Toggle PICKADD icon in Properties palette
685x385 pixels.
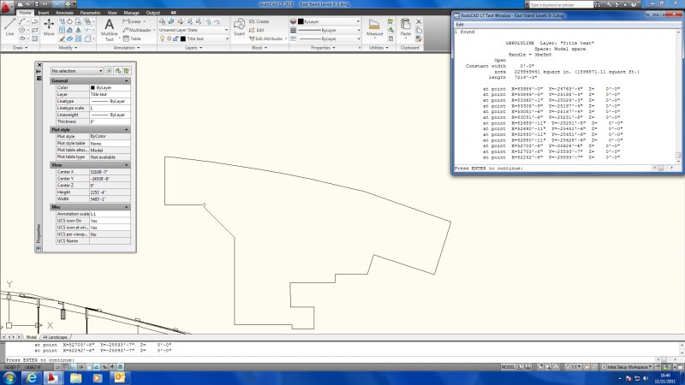[x=110, y=71]
